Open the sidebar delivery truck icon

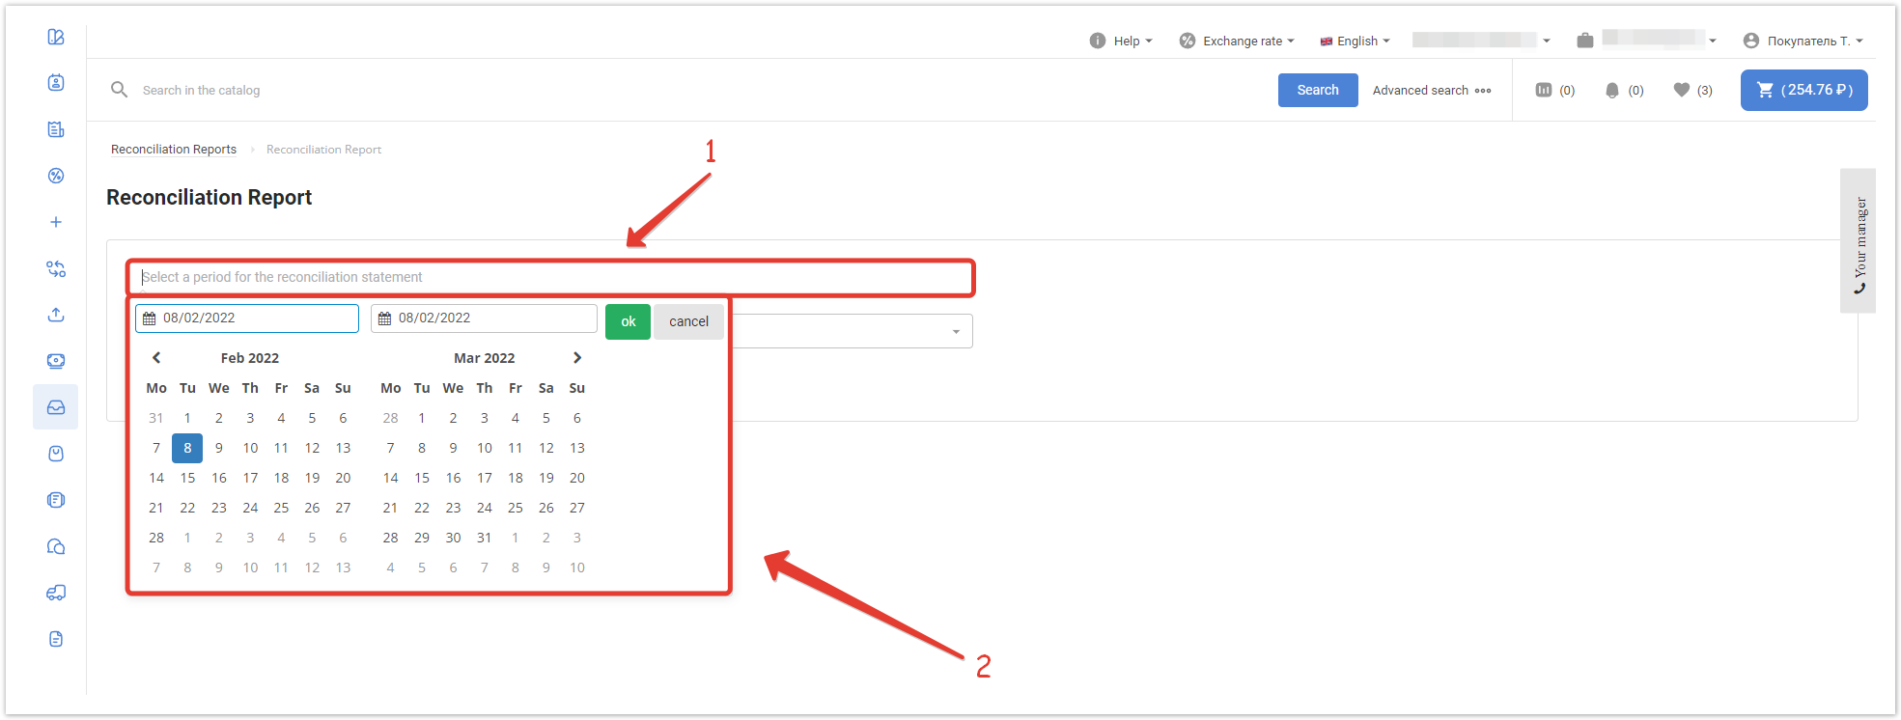pos(56,593)
